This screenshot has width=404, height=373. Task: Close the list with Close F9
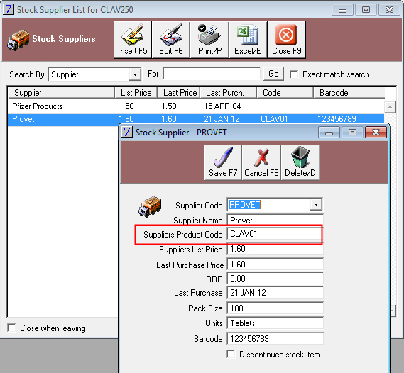[287, 40]
